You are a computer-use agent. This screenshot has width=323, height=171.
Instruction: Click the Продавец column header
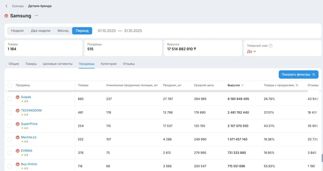point(23,85)
